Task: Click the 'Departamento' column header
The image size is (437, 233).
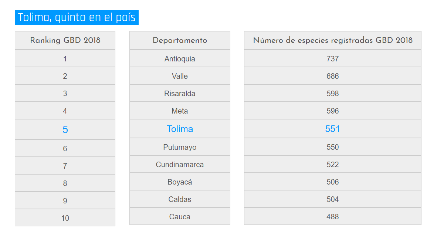Action: point(180,40)
